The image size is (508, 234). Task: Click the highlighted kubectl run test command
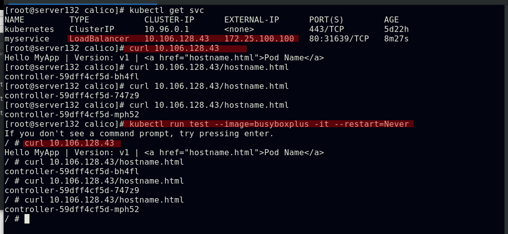[269, 124]
